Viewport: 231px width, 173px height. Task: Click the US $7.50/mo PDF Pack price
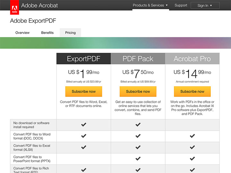point(138,74)
